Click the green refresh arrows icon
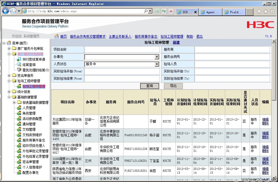The width and height of the screenshot is (278, 182). coord(164,11)
